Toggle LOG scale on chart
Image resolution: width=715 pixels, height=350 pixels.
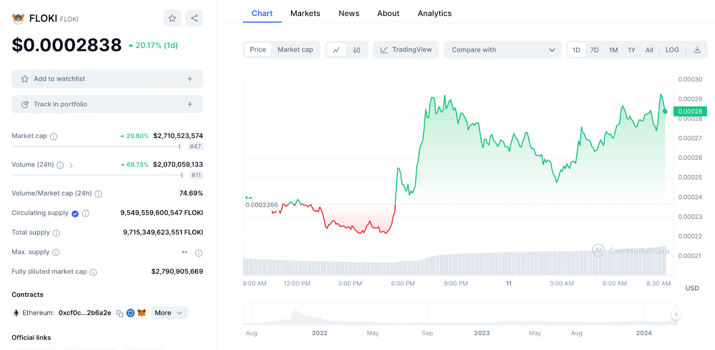[672, 50]
